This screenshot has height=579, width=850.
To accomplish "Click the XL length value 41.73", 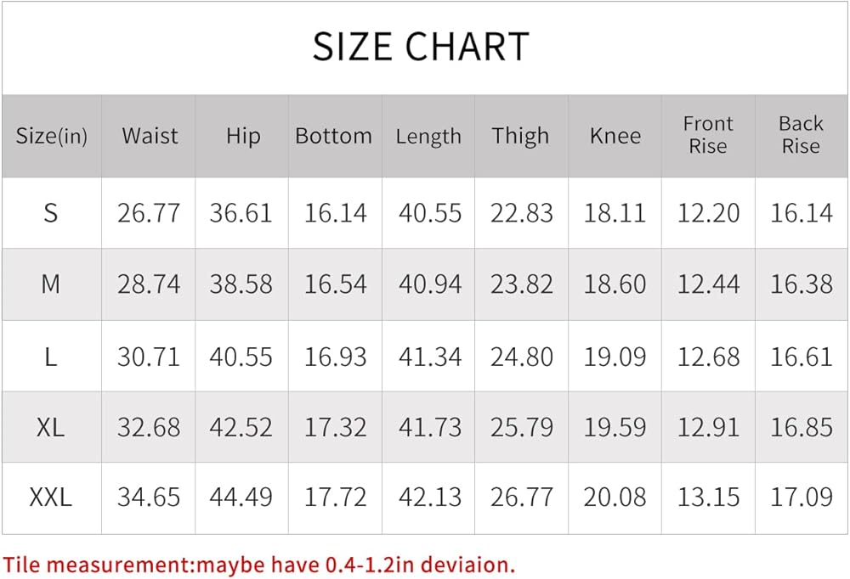I will click(x=429, y=427).
